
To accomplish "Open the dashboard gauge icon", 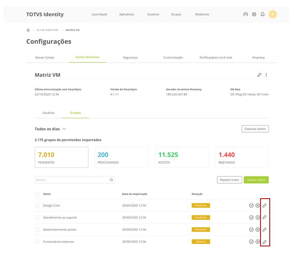I will click(246, 14).
